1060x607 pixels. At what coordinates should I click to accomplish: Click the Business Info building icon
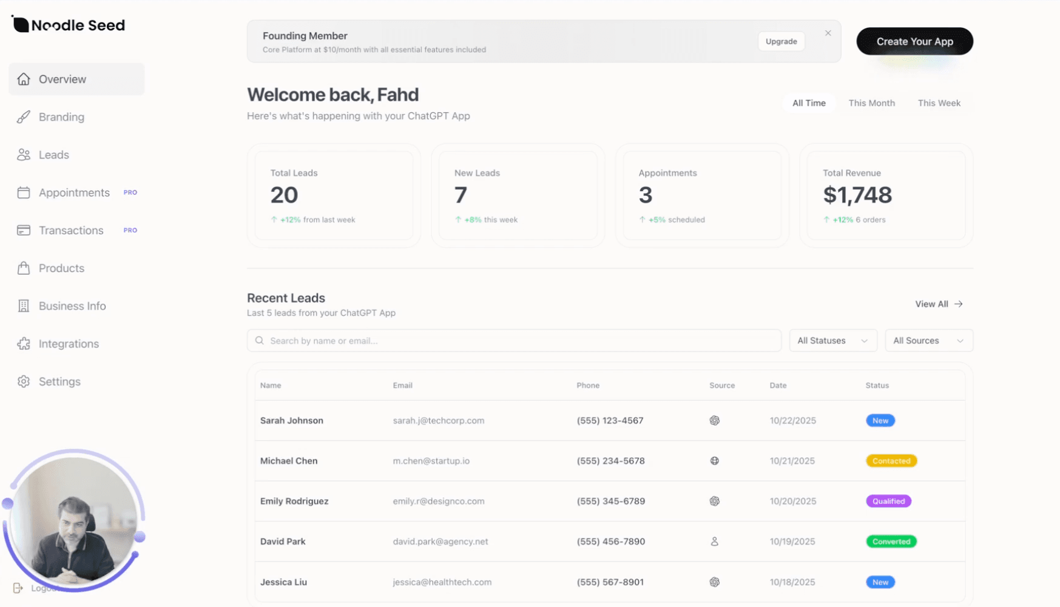pos(24,306)
